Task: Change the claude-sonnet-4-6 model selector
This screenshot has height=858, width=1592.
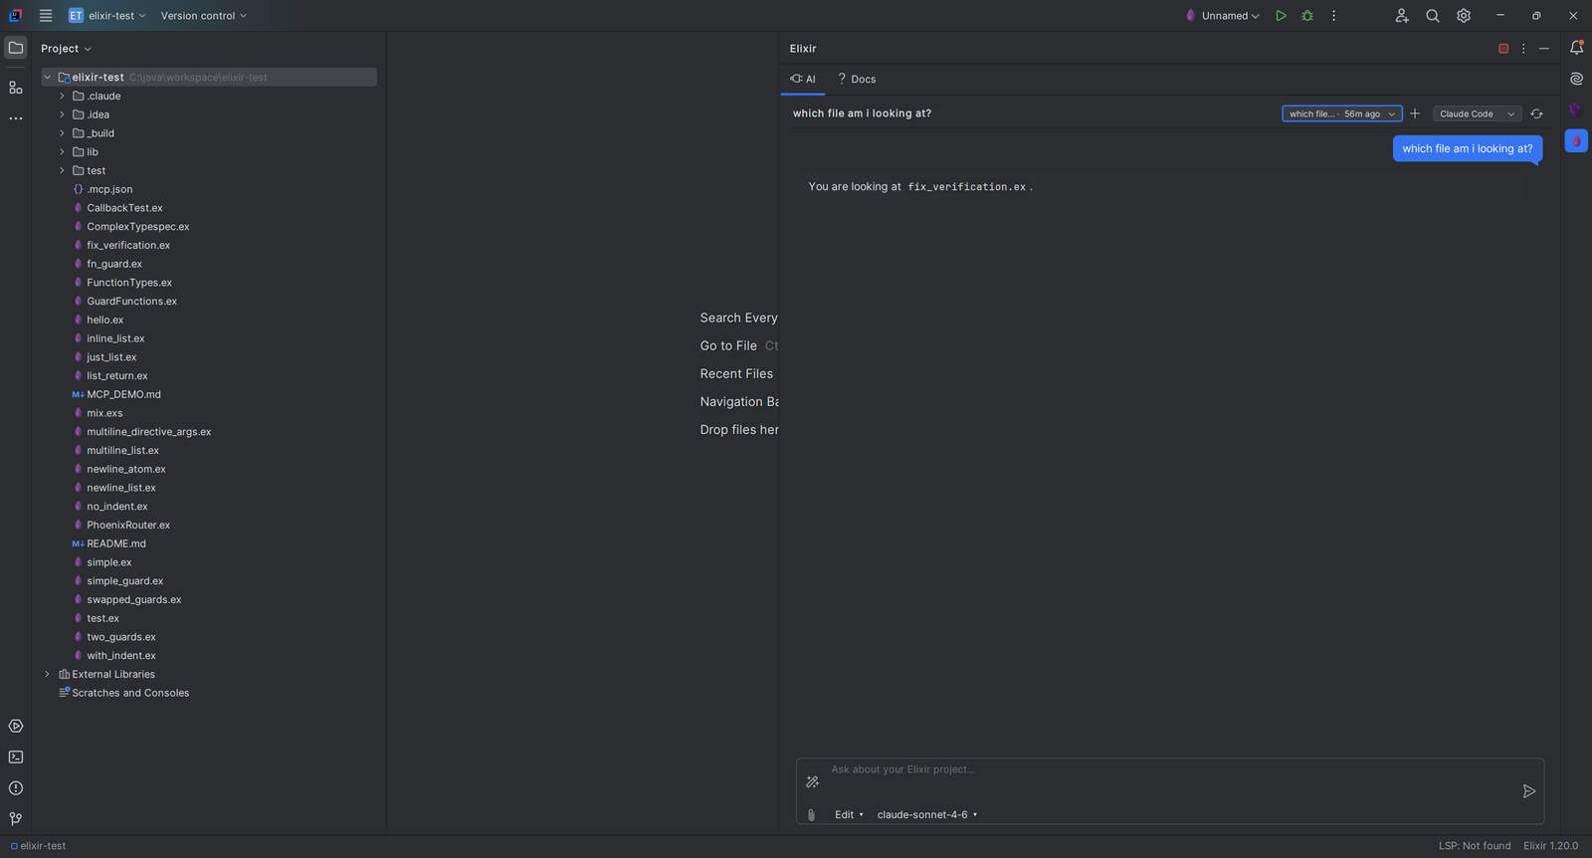Action: (927, 815)
